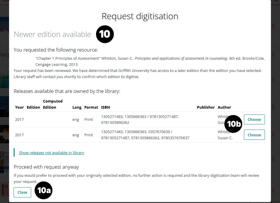Click the search magnifier icon in the top corner
Screen dimensions: 280x203
coord(276,1)
